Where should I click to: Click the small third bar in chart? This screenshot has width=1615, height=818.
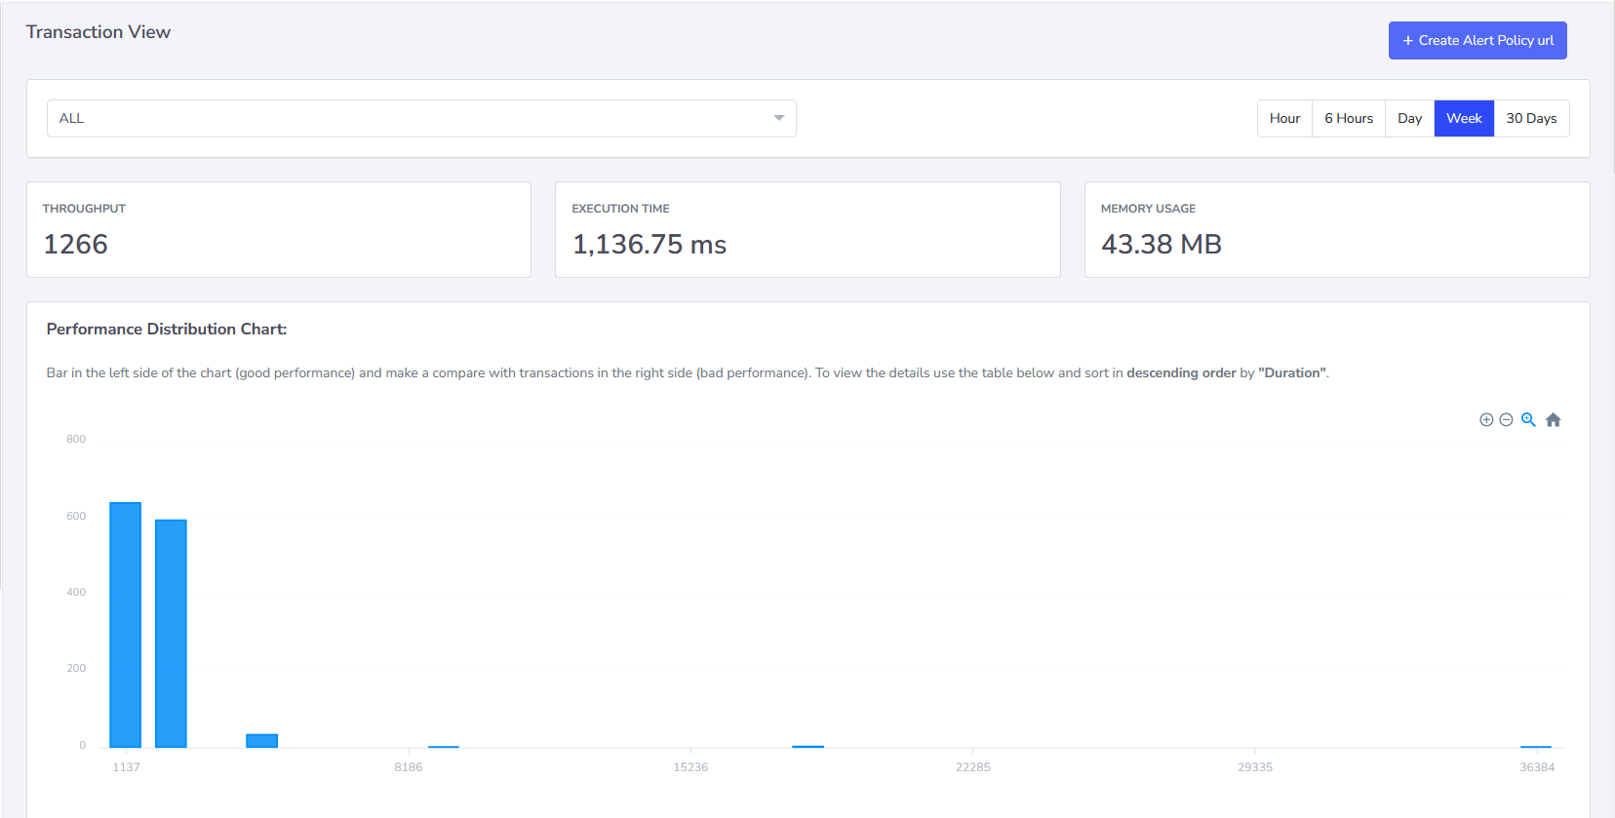click(261, 741)
